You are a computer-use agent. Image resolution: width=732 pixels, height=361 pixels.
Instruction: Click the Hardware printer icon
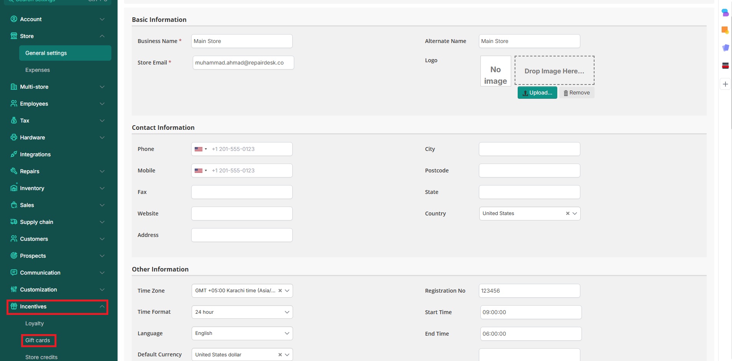(x=14, y=137)
